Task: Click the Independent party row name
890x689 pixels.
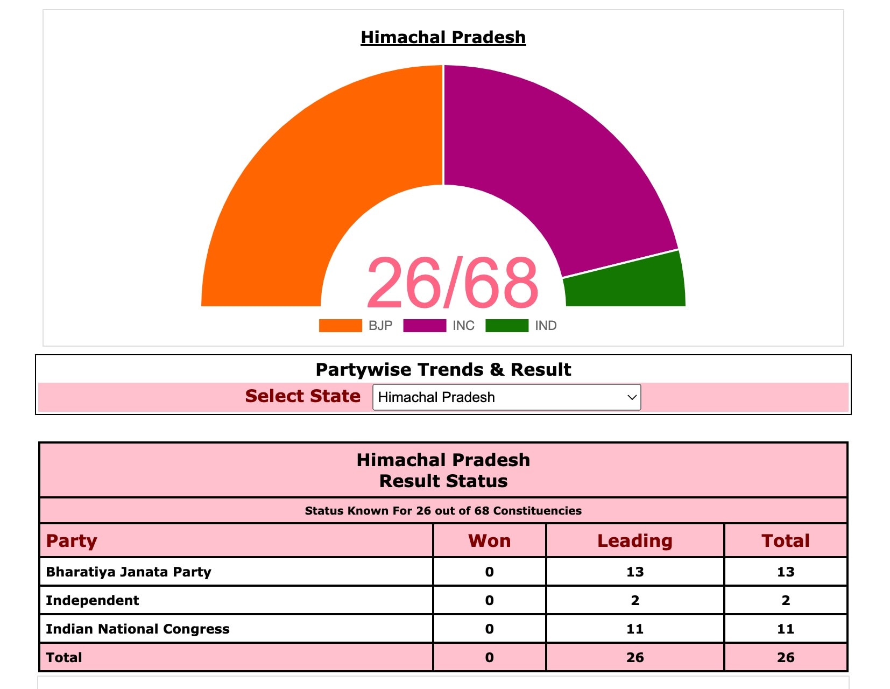Action: 93,600
